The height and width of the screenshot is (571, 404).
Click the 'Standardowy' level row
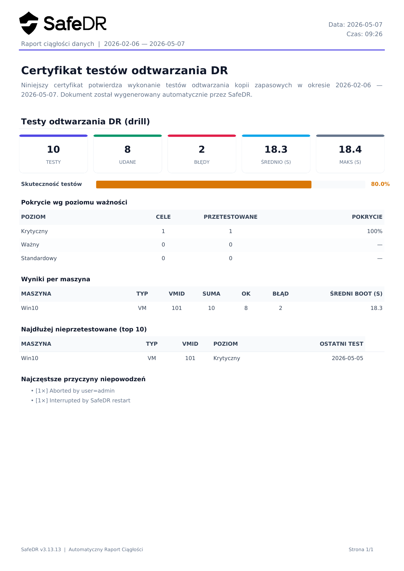(202, 258)
